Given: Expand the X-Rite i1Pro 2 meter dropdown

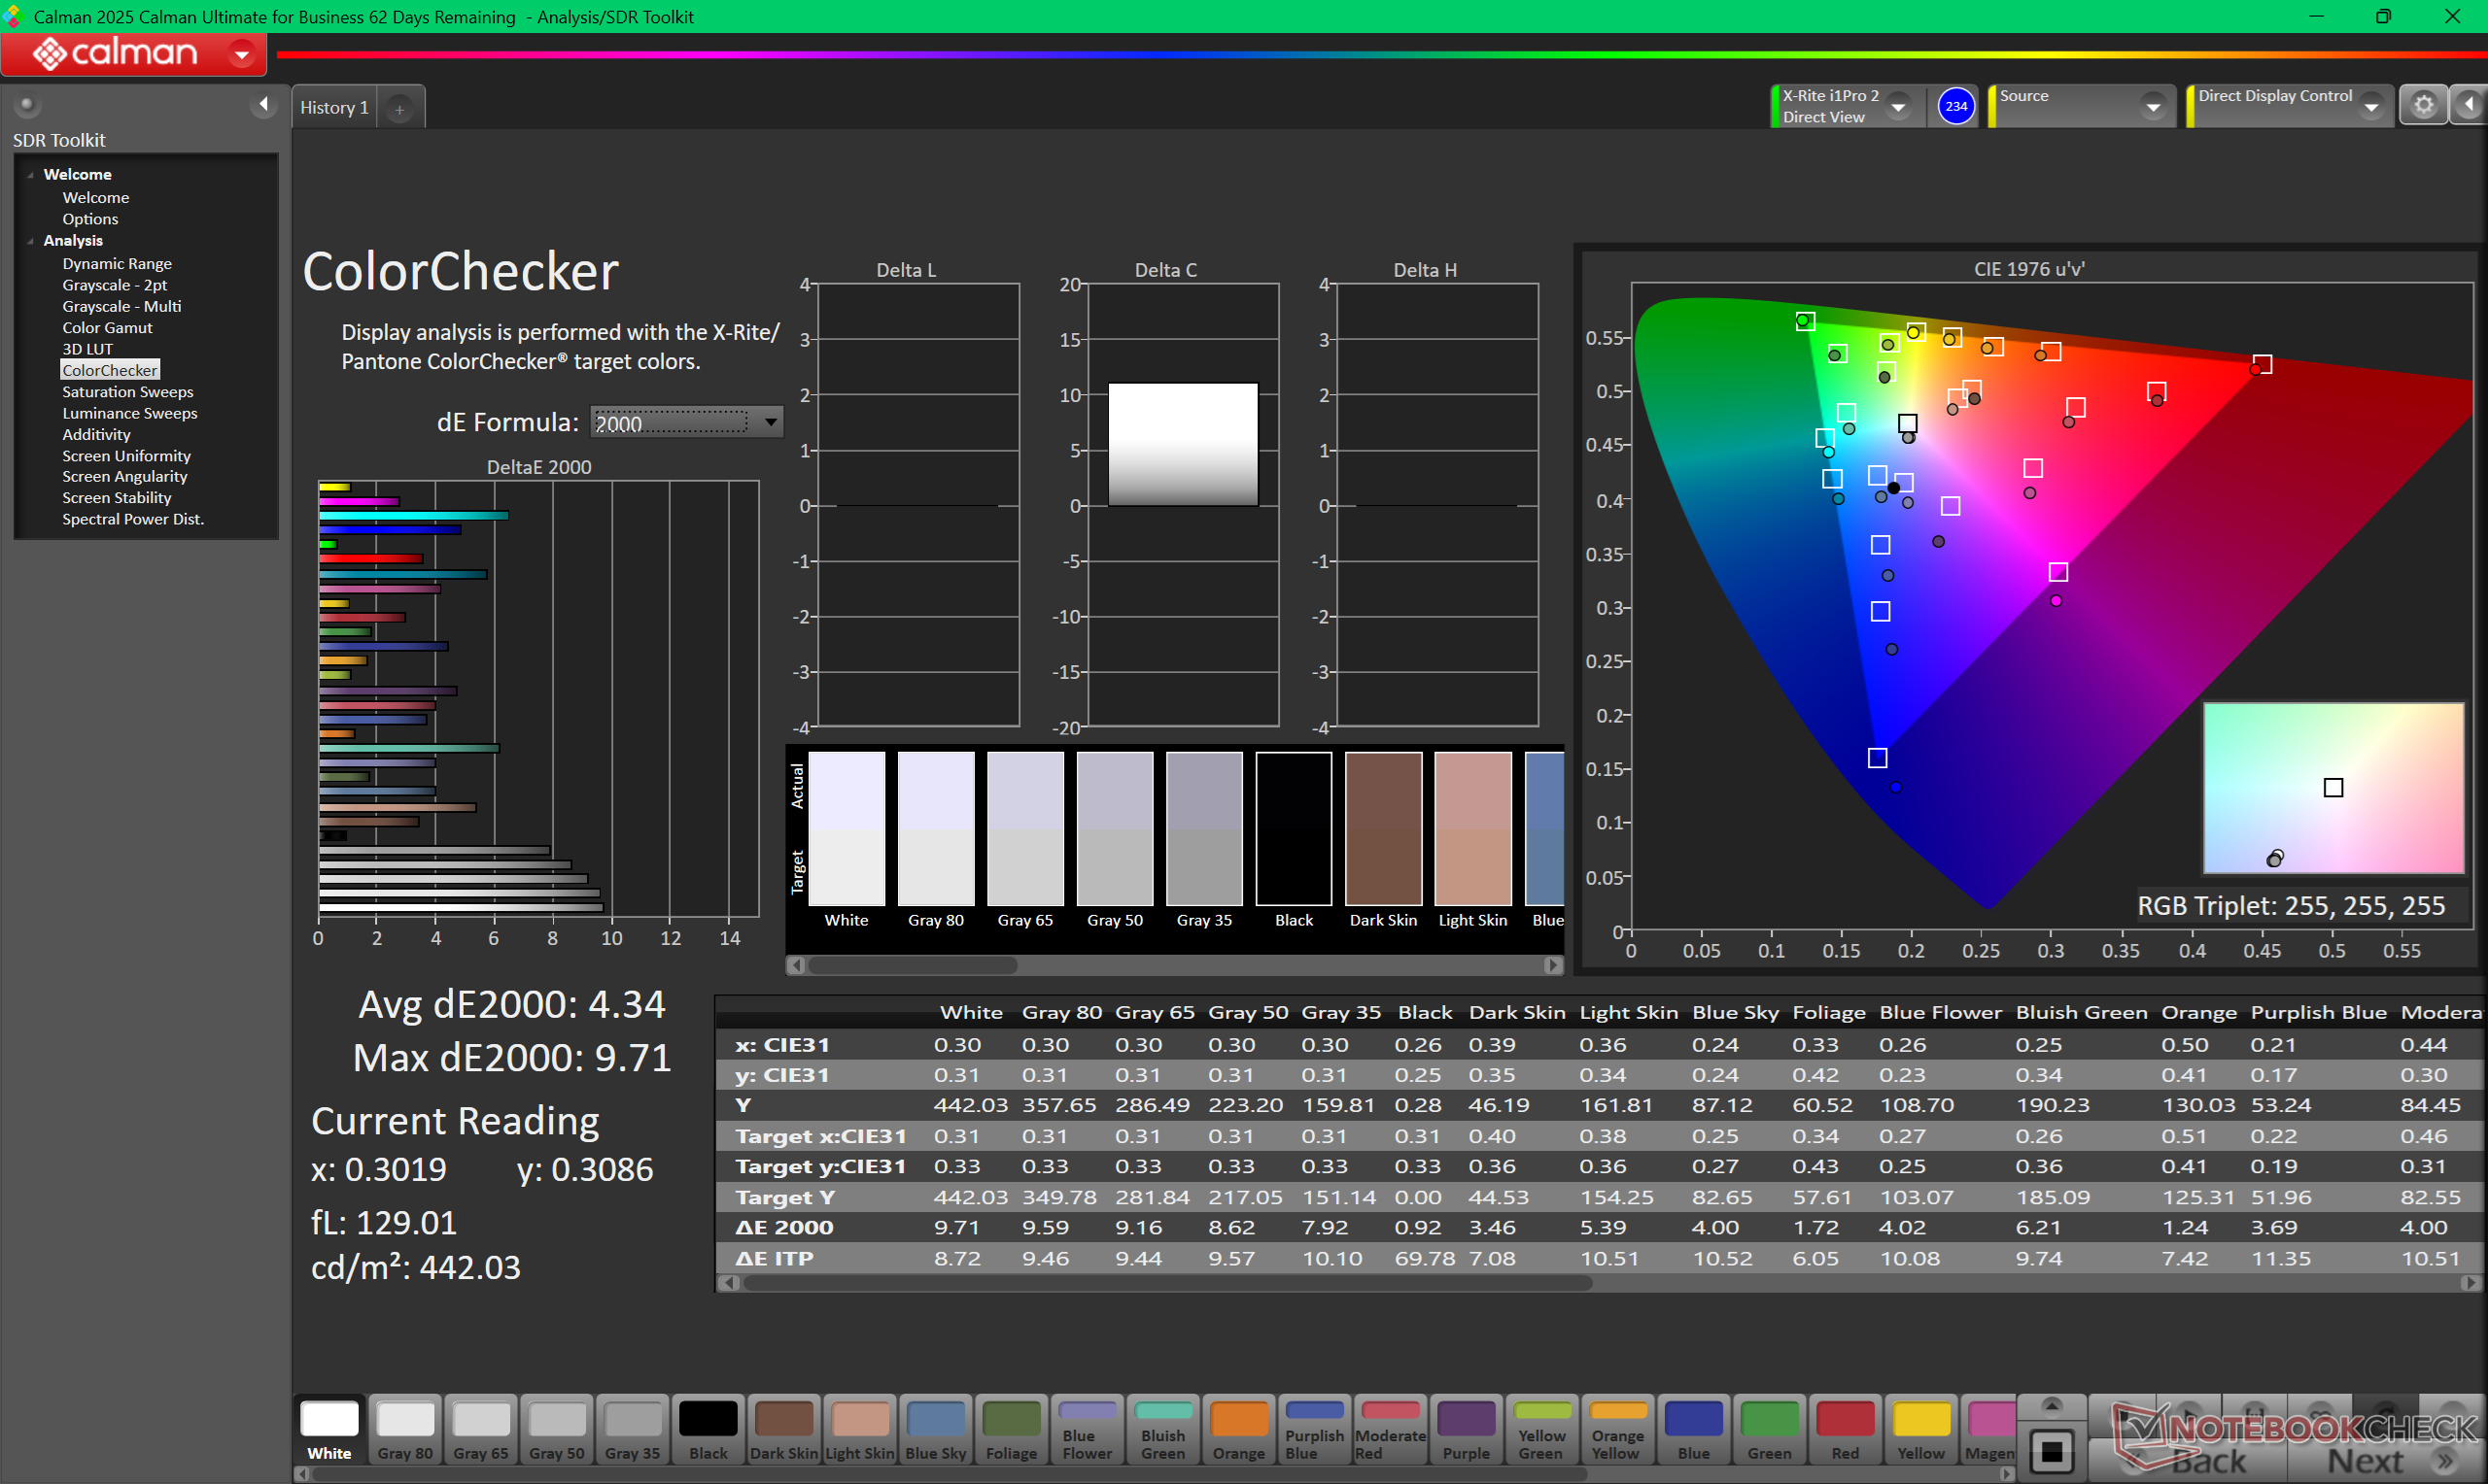Looking at the screenshot, I should [x=1898, y=106].
